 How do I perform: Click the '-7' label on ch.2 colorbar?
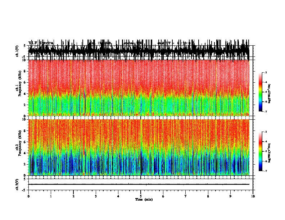pyautogui.click(x=266, y=171)
